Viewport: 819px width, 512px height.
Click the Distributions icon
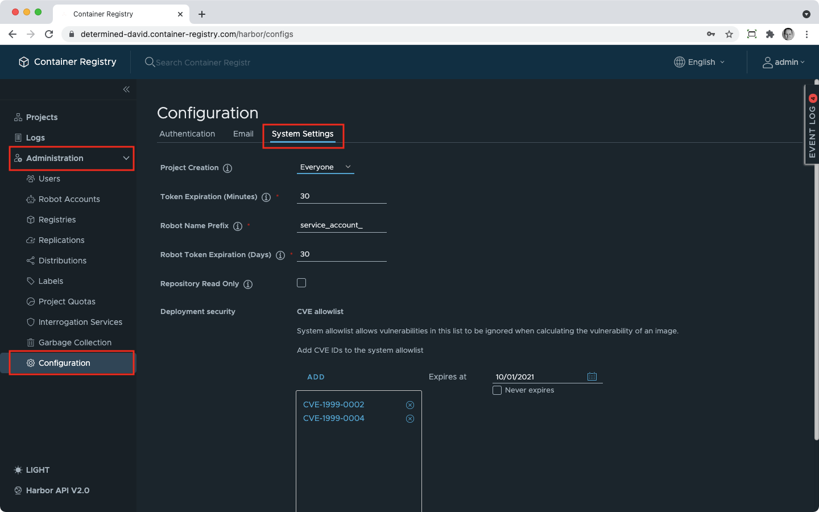pyautogui.click(x=31, y=261)
